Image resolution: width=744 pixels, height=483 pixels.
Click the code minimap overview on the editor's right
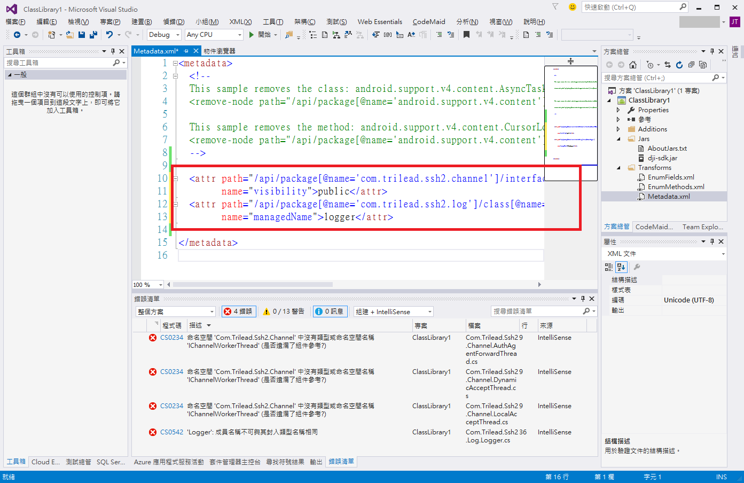570,123
